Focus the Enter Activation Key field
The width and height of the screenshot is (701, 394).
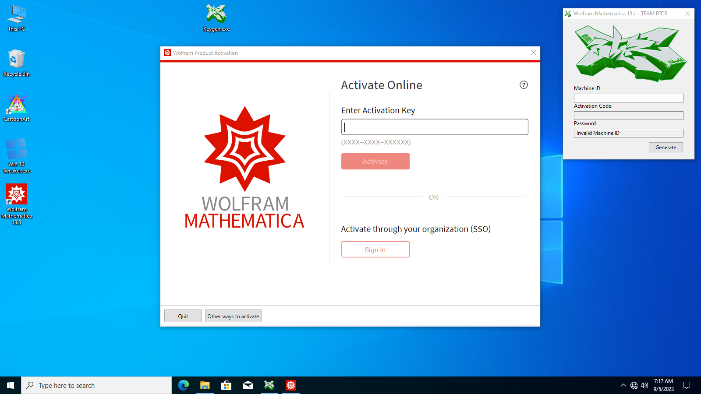click(435, 127)
